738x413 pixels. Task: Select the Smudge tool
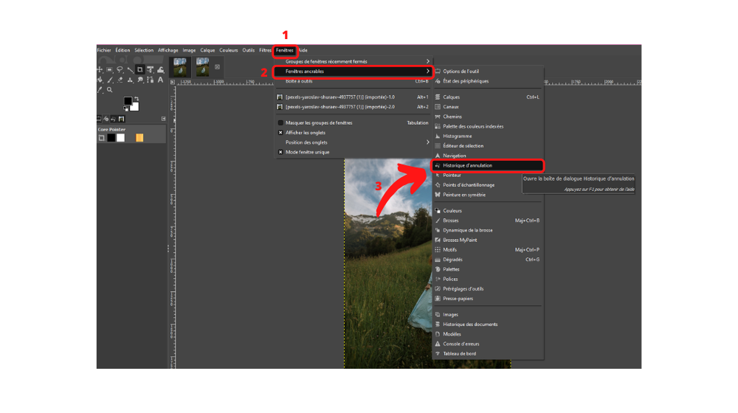tap(140, 80)
